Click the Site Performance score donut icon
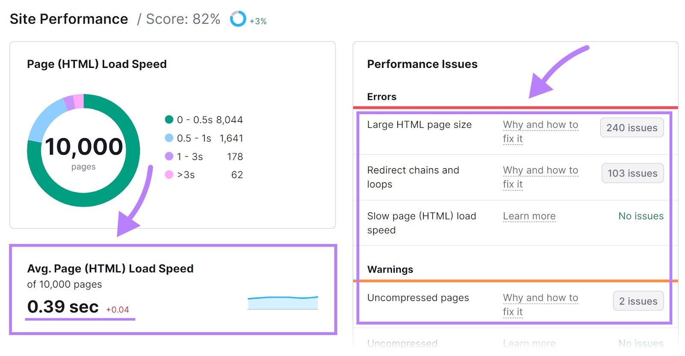 tap(238, 19)
